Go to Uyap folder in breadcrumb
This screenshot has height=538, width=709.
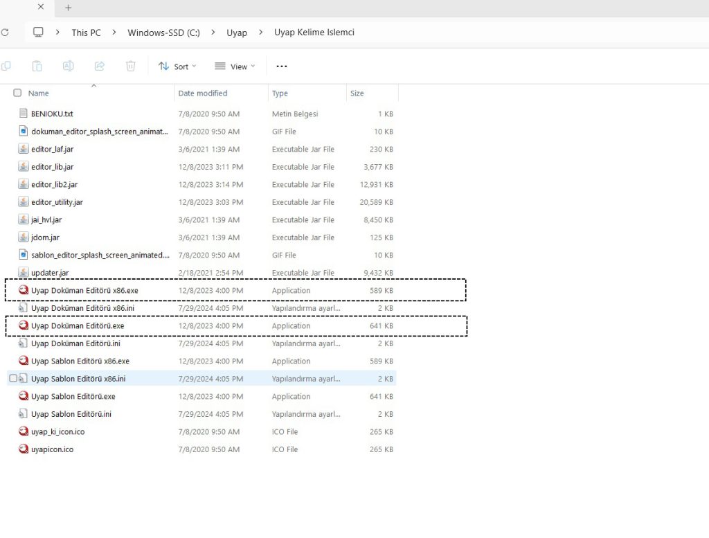pyautogui.click(x=237, y=33)
